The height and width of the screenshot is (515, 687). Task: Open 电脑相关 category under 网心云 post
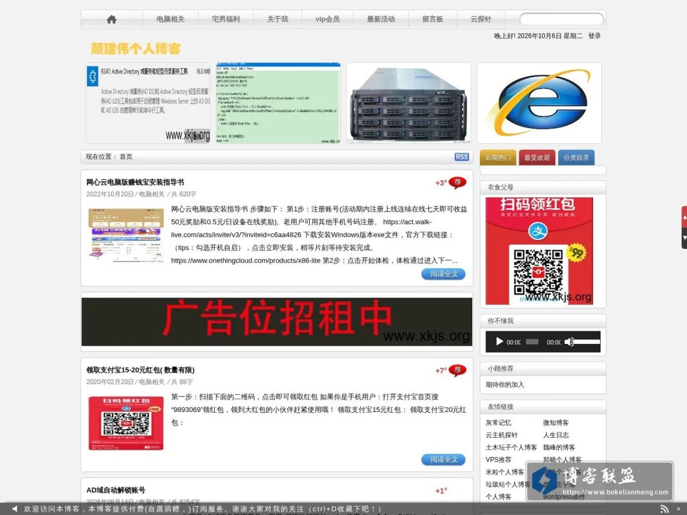152,195
